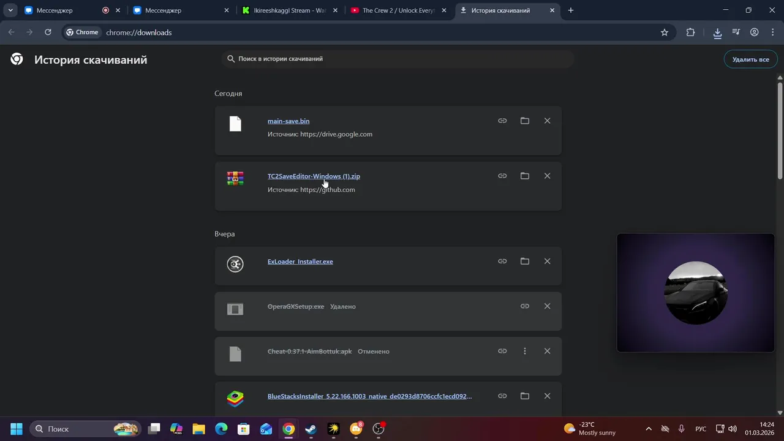Open File Explorer from taskbar
Screen dimensions: 784x441
click(x=198, y=429)
